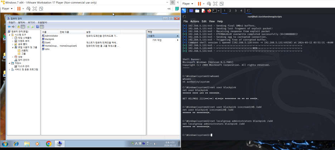Expand the 공유 폴더 tree node

coord(13,44)
